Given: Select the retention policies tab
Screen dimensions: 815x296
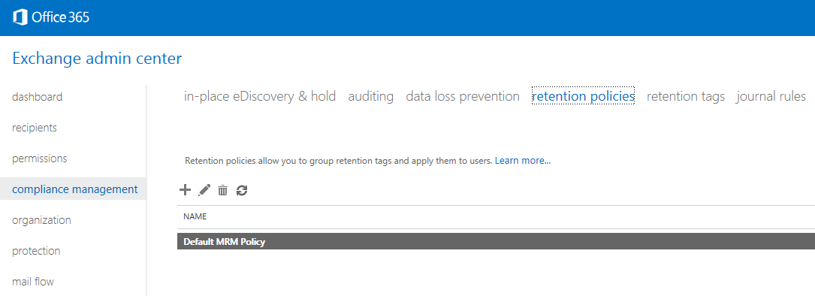Looking at the screenshot, I should click(x=583, y=96).
